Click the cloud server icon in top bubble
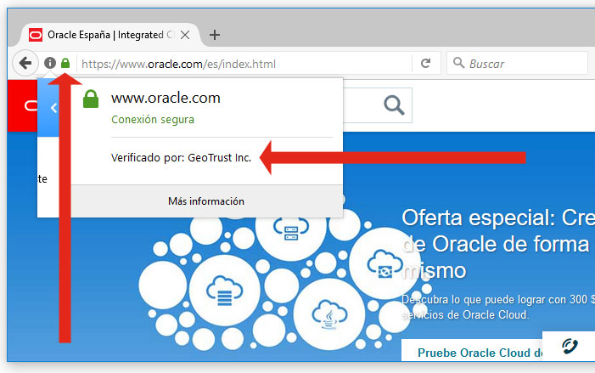 click(x=291, y=229)
